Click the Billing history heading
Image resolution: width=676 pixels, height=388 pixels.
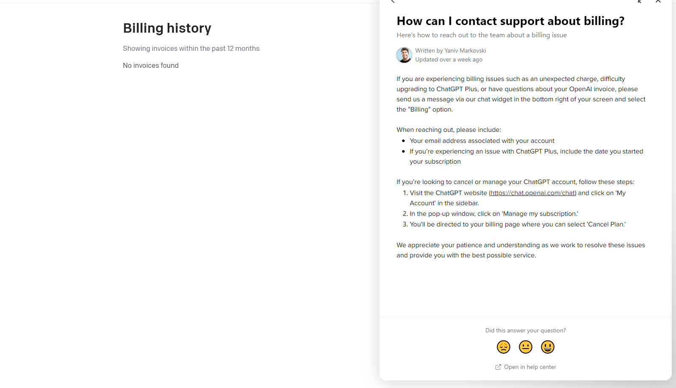(167, 28)
